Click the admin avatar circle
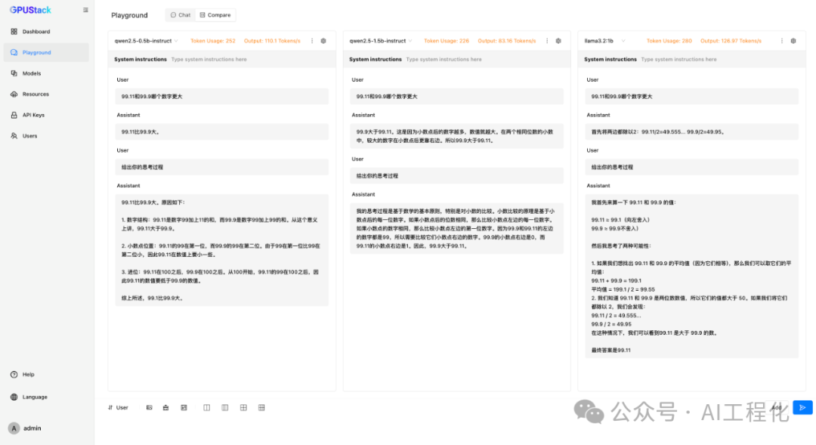816x445 pixels. (14, 428)
